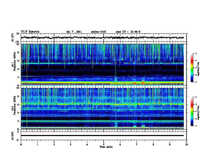
Task: Click the lower color scale bar beside ch.2
Action: pos(192,111)
